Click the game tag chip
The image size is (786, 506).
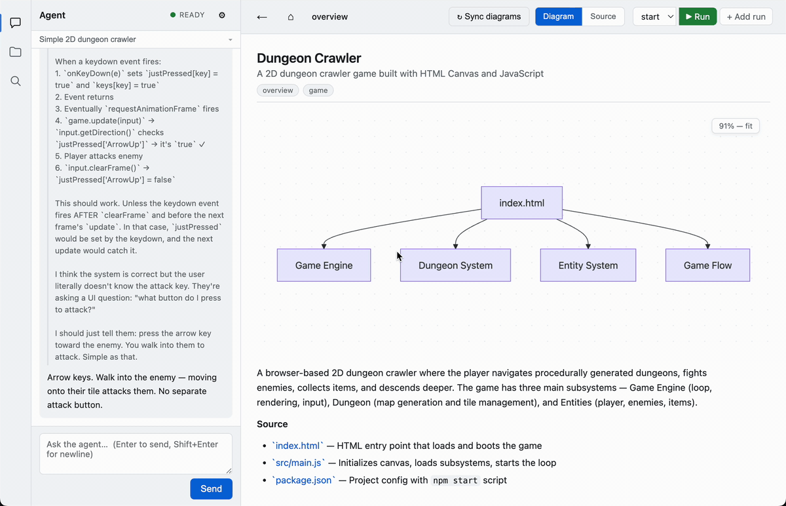pos(318,90)
